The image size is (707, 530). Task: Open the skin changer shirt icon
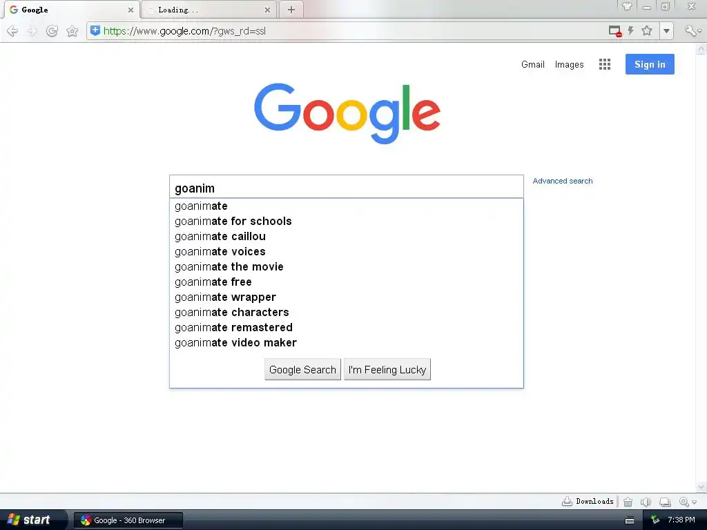(x=627, y=6)
